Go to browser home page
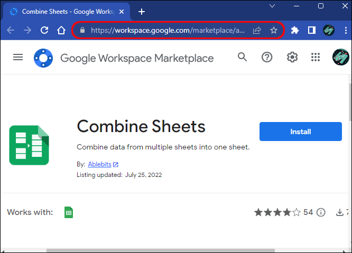Screen dimensions: 352x253 61,31
